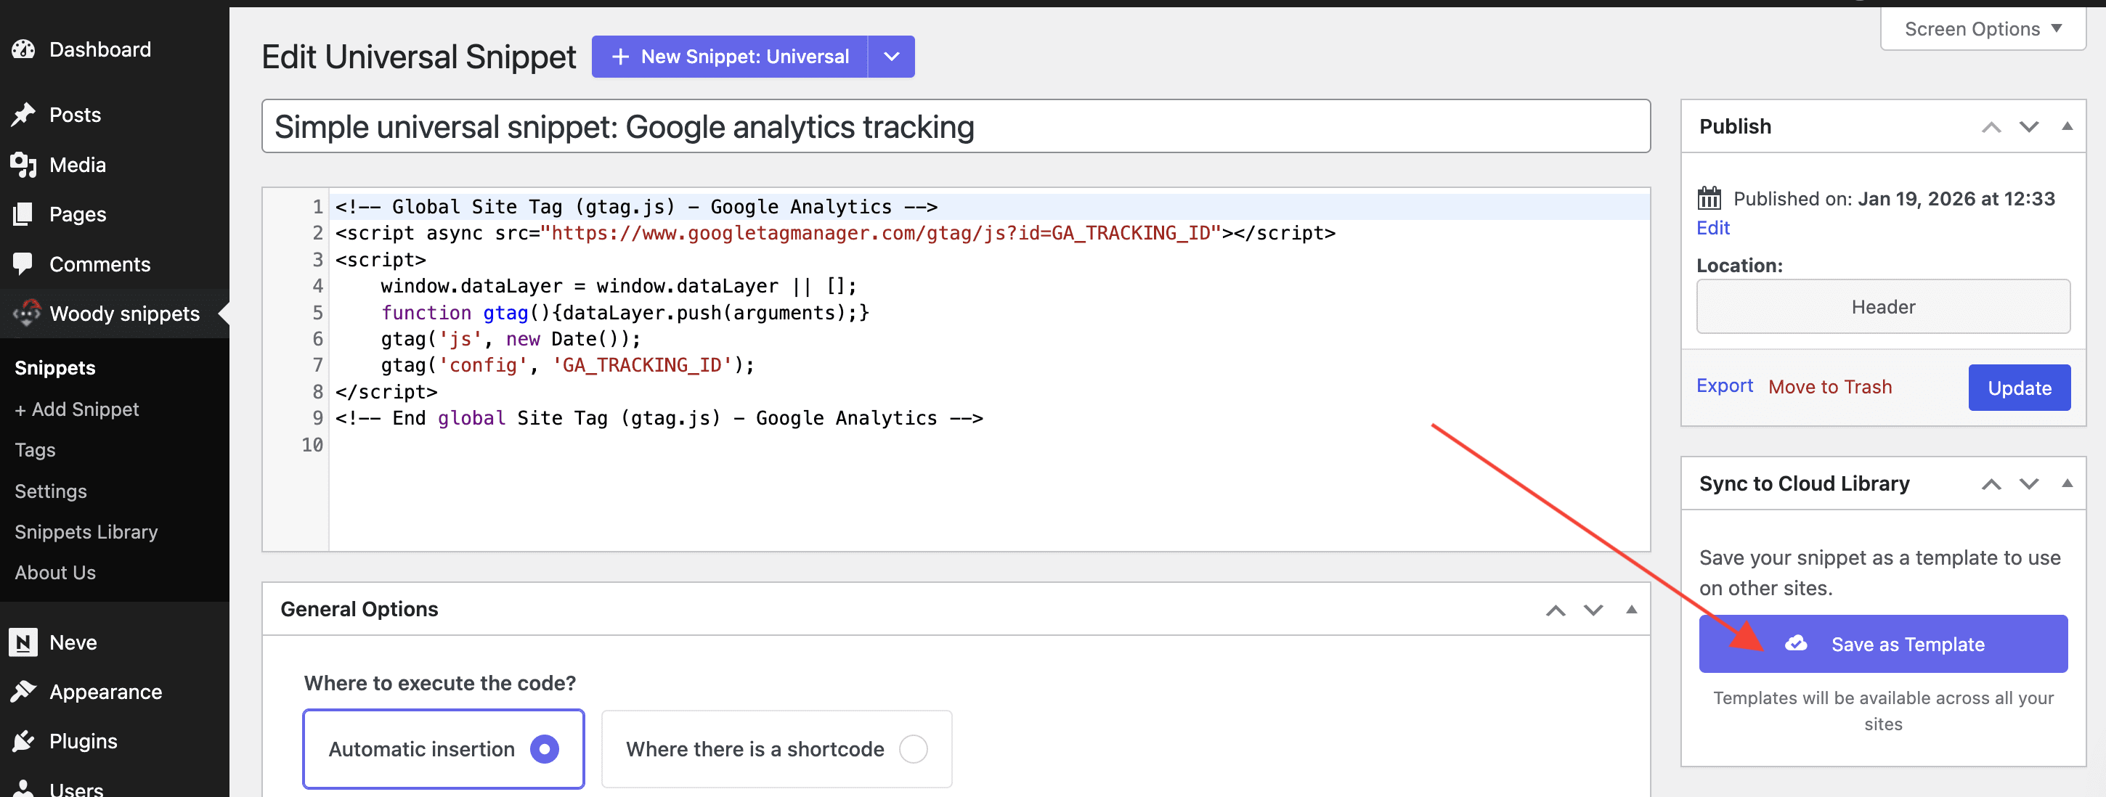Click the Neve theme icon
Viewport: 2106px width, 797px height.
tap(24, 642)
